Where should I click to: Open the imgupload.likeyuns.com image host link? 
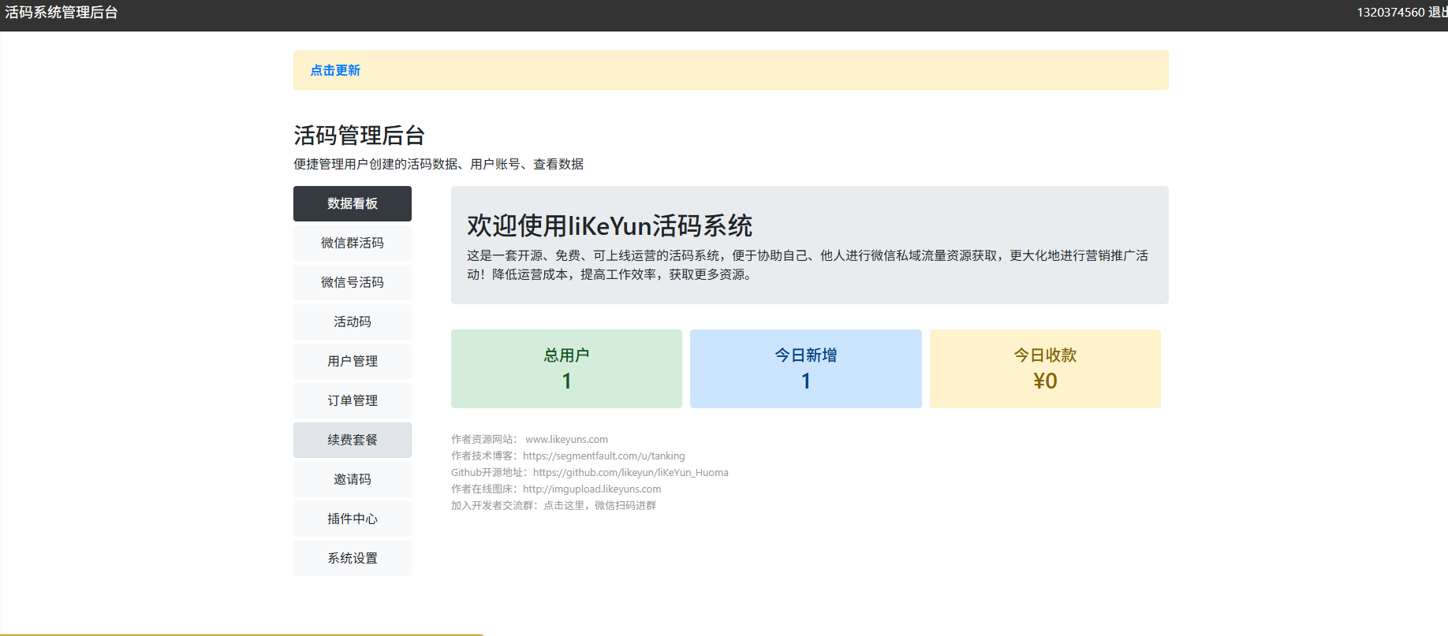tap(592, 489)
